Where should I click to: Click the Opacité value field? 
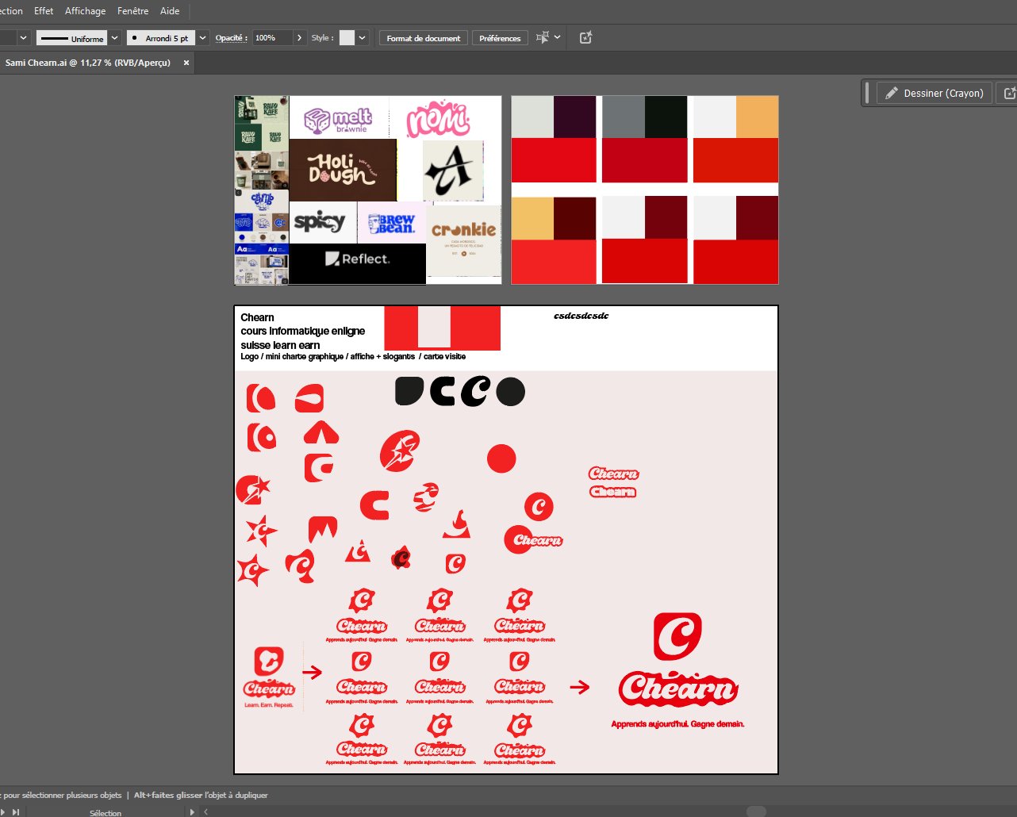[x=273, y=38]
